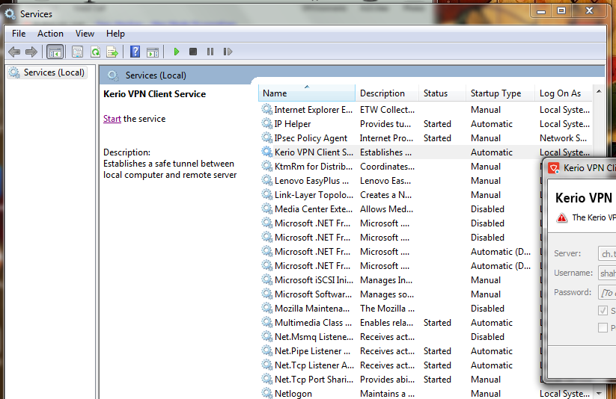Click the Netlogon service name
Screen dimensions: 616x399
pos(293,394)
